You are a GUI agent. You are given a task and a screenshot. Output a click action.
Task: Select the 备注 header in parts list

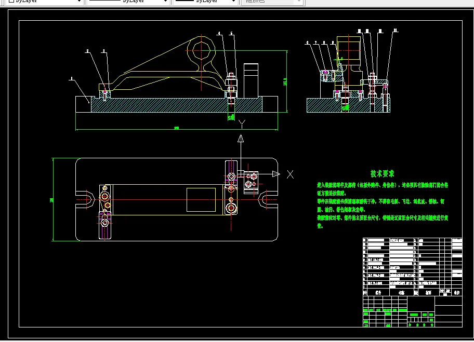(x=457, y=293)
